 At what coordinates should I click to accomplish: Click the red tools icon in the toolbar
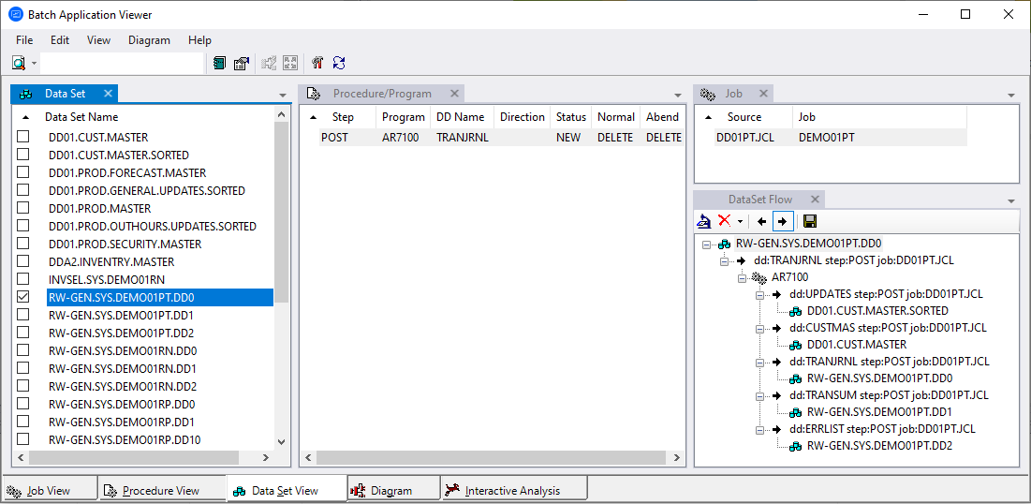coord(317,64)
